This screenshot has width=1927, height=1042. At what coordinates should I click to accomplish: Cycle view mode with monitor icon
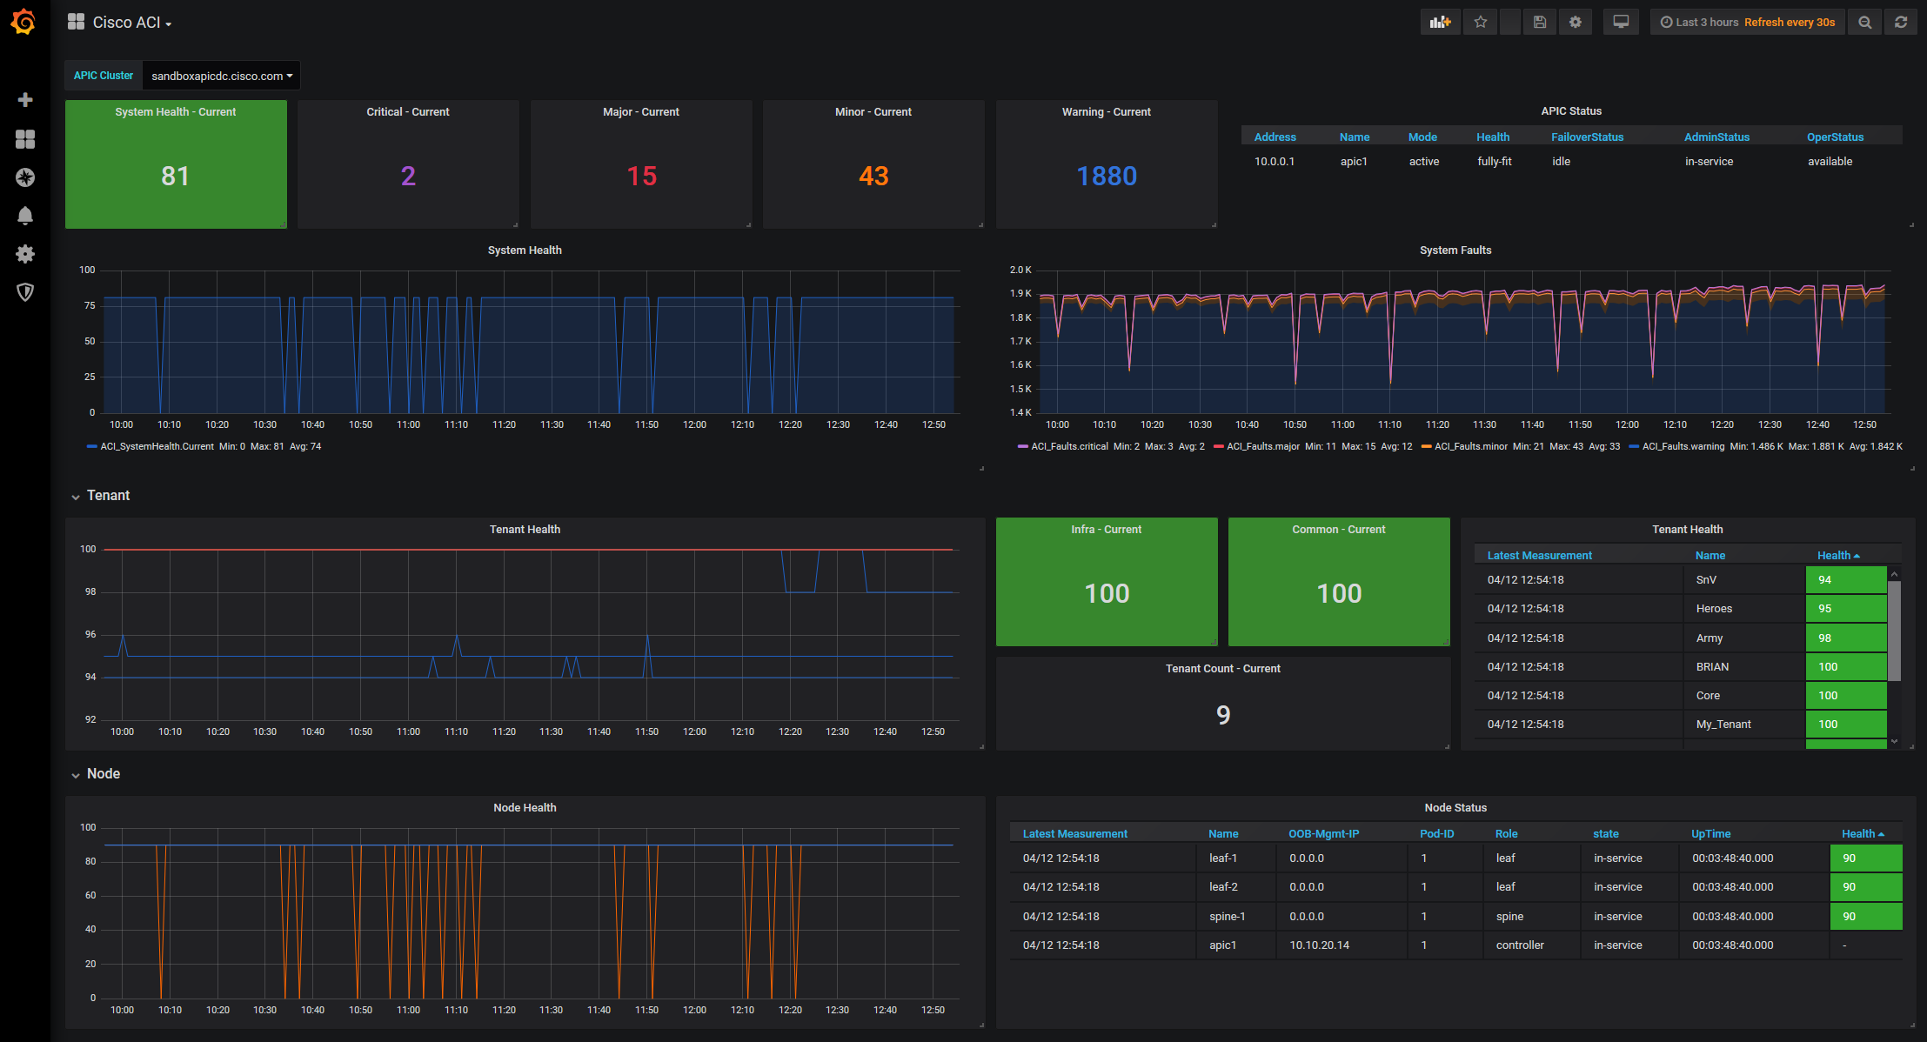(x=1621, y=23)
